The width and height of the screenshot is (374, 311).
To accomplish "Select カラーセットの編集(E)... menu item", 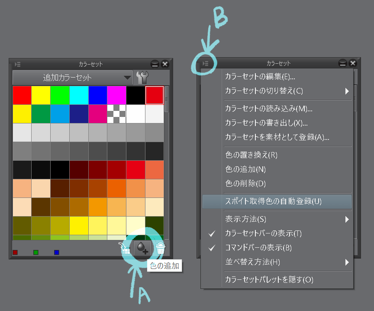I will coord(260,77).
